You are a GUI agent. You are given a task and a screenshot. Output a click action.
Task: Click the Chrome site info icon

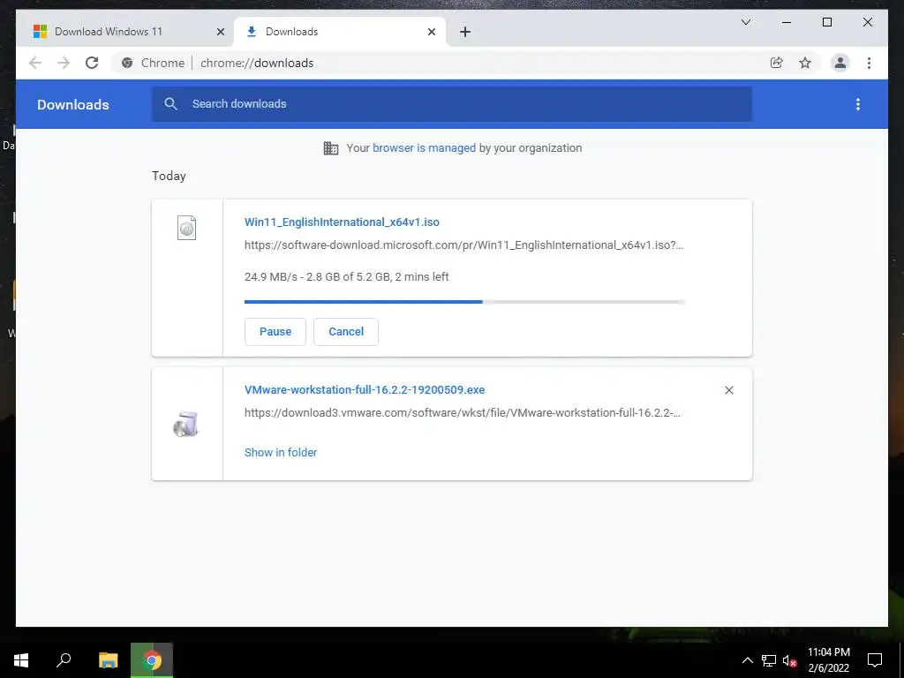[127, 63]
